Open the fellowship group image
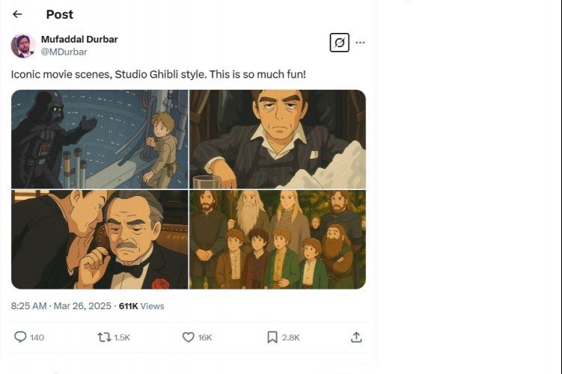The width and height of the screenshot is (562, 374). tap(278, 239)
